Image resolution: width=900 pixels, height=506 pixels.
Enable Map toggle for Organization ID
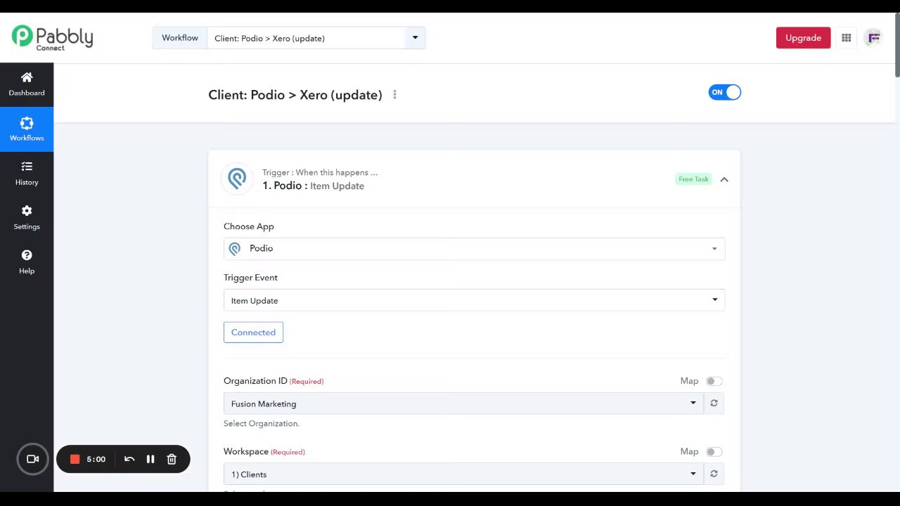(x=714, y=381)
